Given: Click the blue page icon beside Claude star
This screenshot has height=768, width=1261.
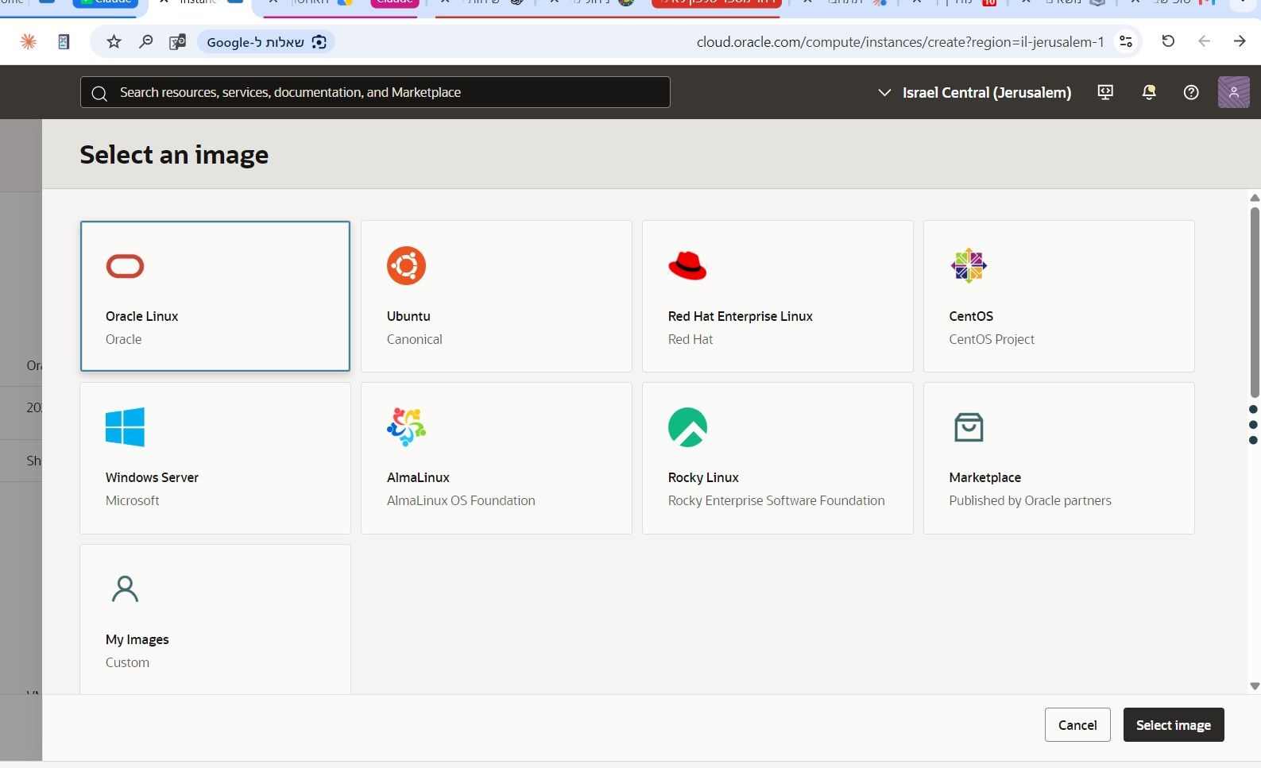Looking at the screenshot, I should 64,42.
